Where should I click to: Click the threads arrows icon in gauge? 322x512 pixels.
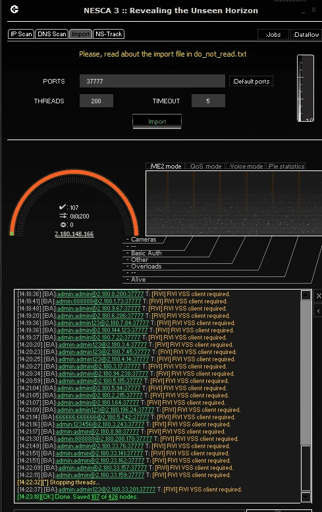pyautogui.click(x=63, y=216)
